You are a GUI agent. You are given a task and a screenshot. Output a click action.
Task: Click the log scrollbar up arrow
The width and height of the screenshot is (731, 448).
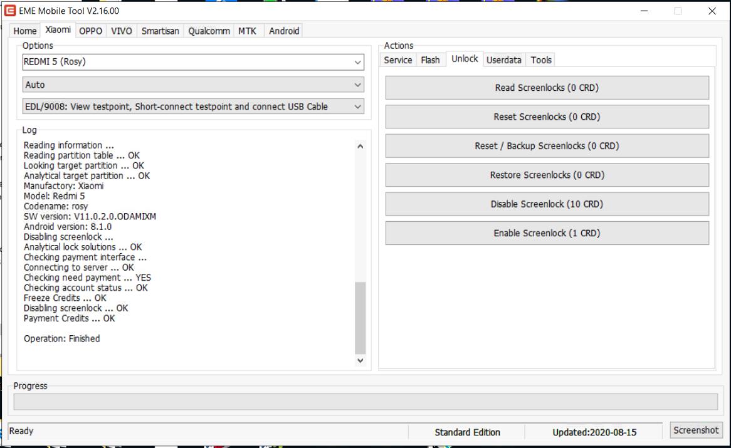pyautogui.click(x=360, y=146)
